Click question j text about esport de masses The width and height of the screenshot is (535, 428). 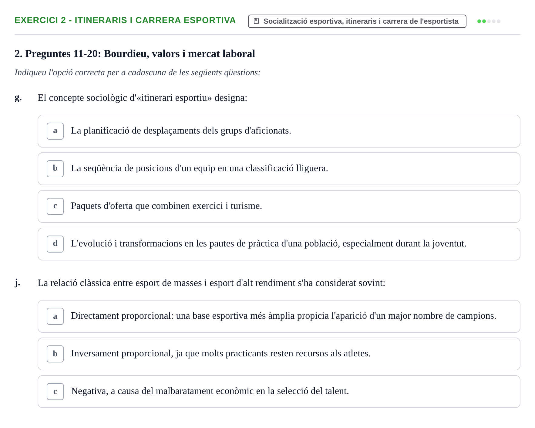pos(211,283)
